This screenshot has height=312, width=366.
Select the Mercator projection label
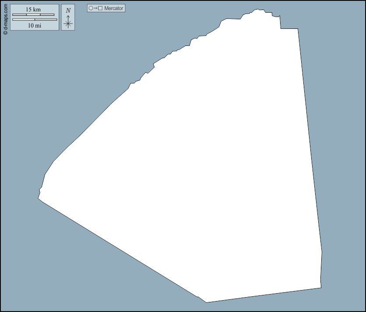(x=114, y=8)
